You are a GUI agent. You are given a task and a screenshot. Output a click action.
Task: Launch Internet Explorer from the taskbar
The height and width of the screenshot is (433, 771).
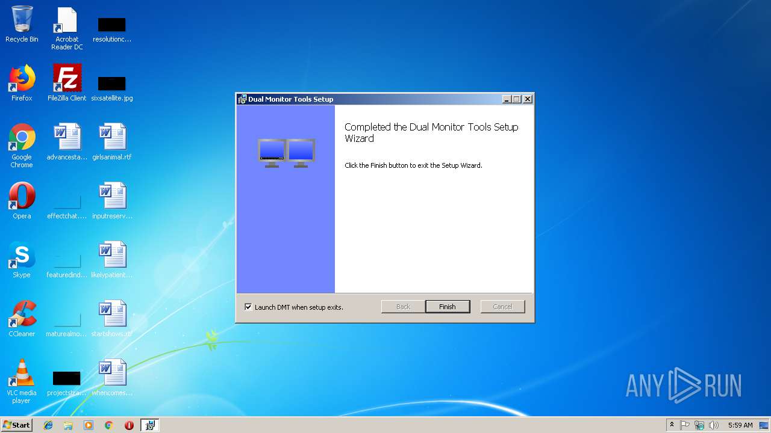pos(48,425)
